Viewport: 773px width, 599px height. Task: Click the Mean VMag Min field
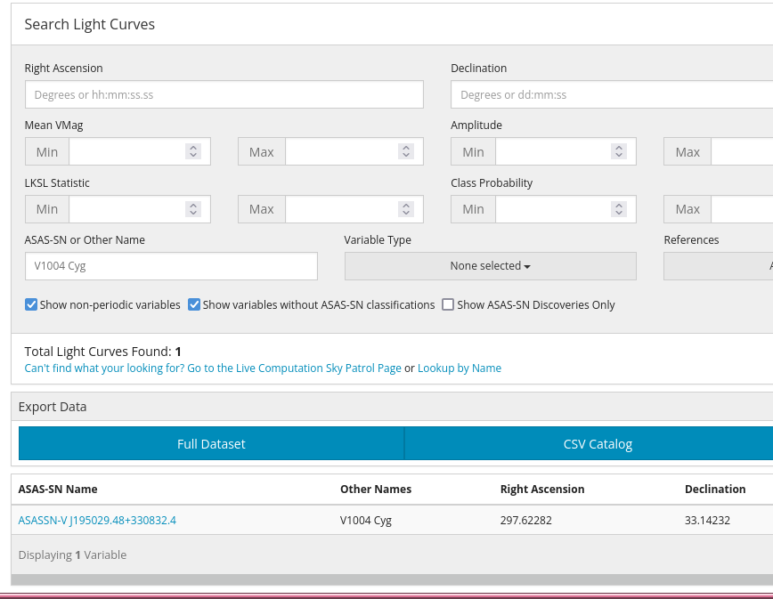(125, 152)
